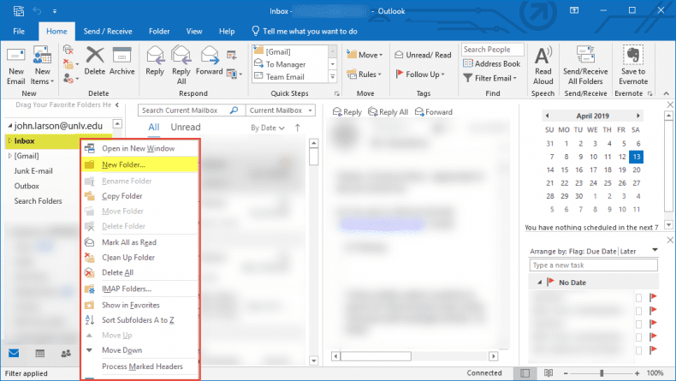Check the first task's completion checkbox
676x381 pixels.
(638, 297)
